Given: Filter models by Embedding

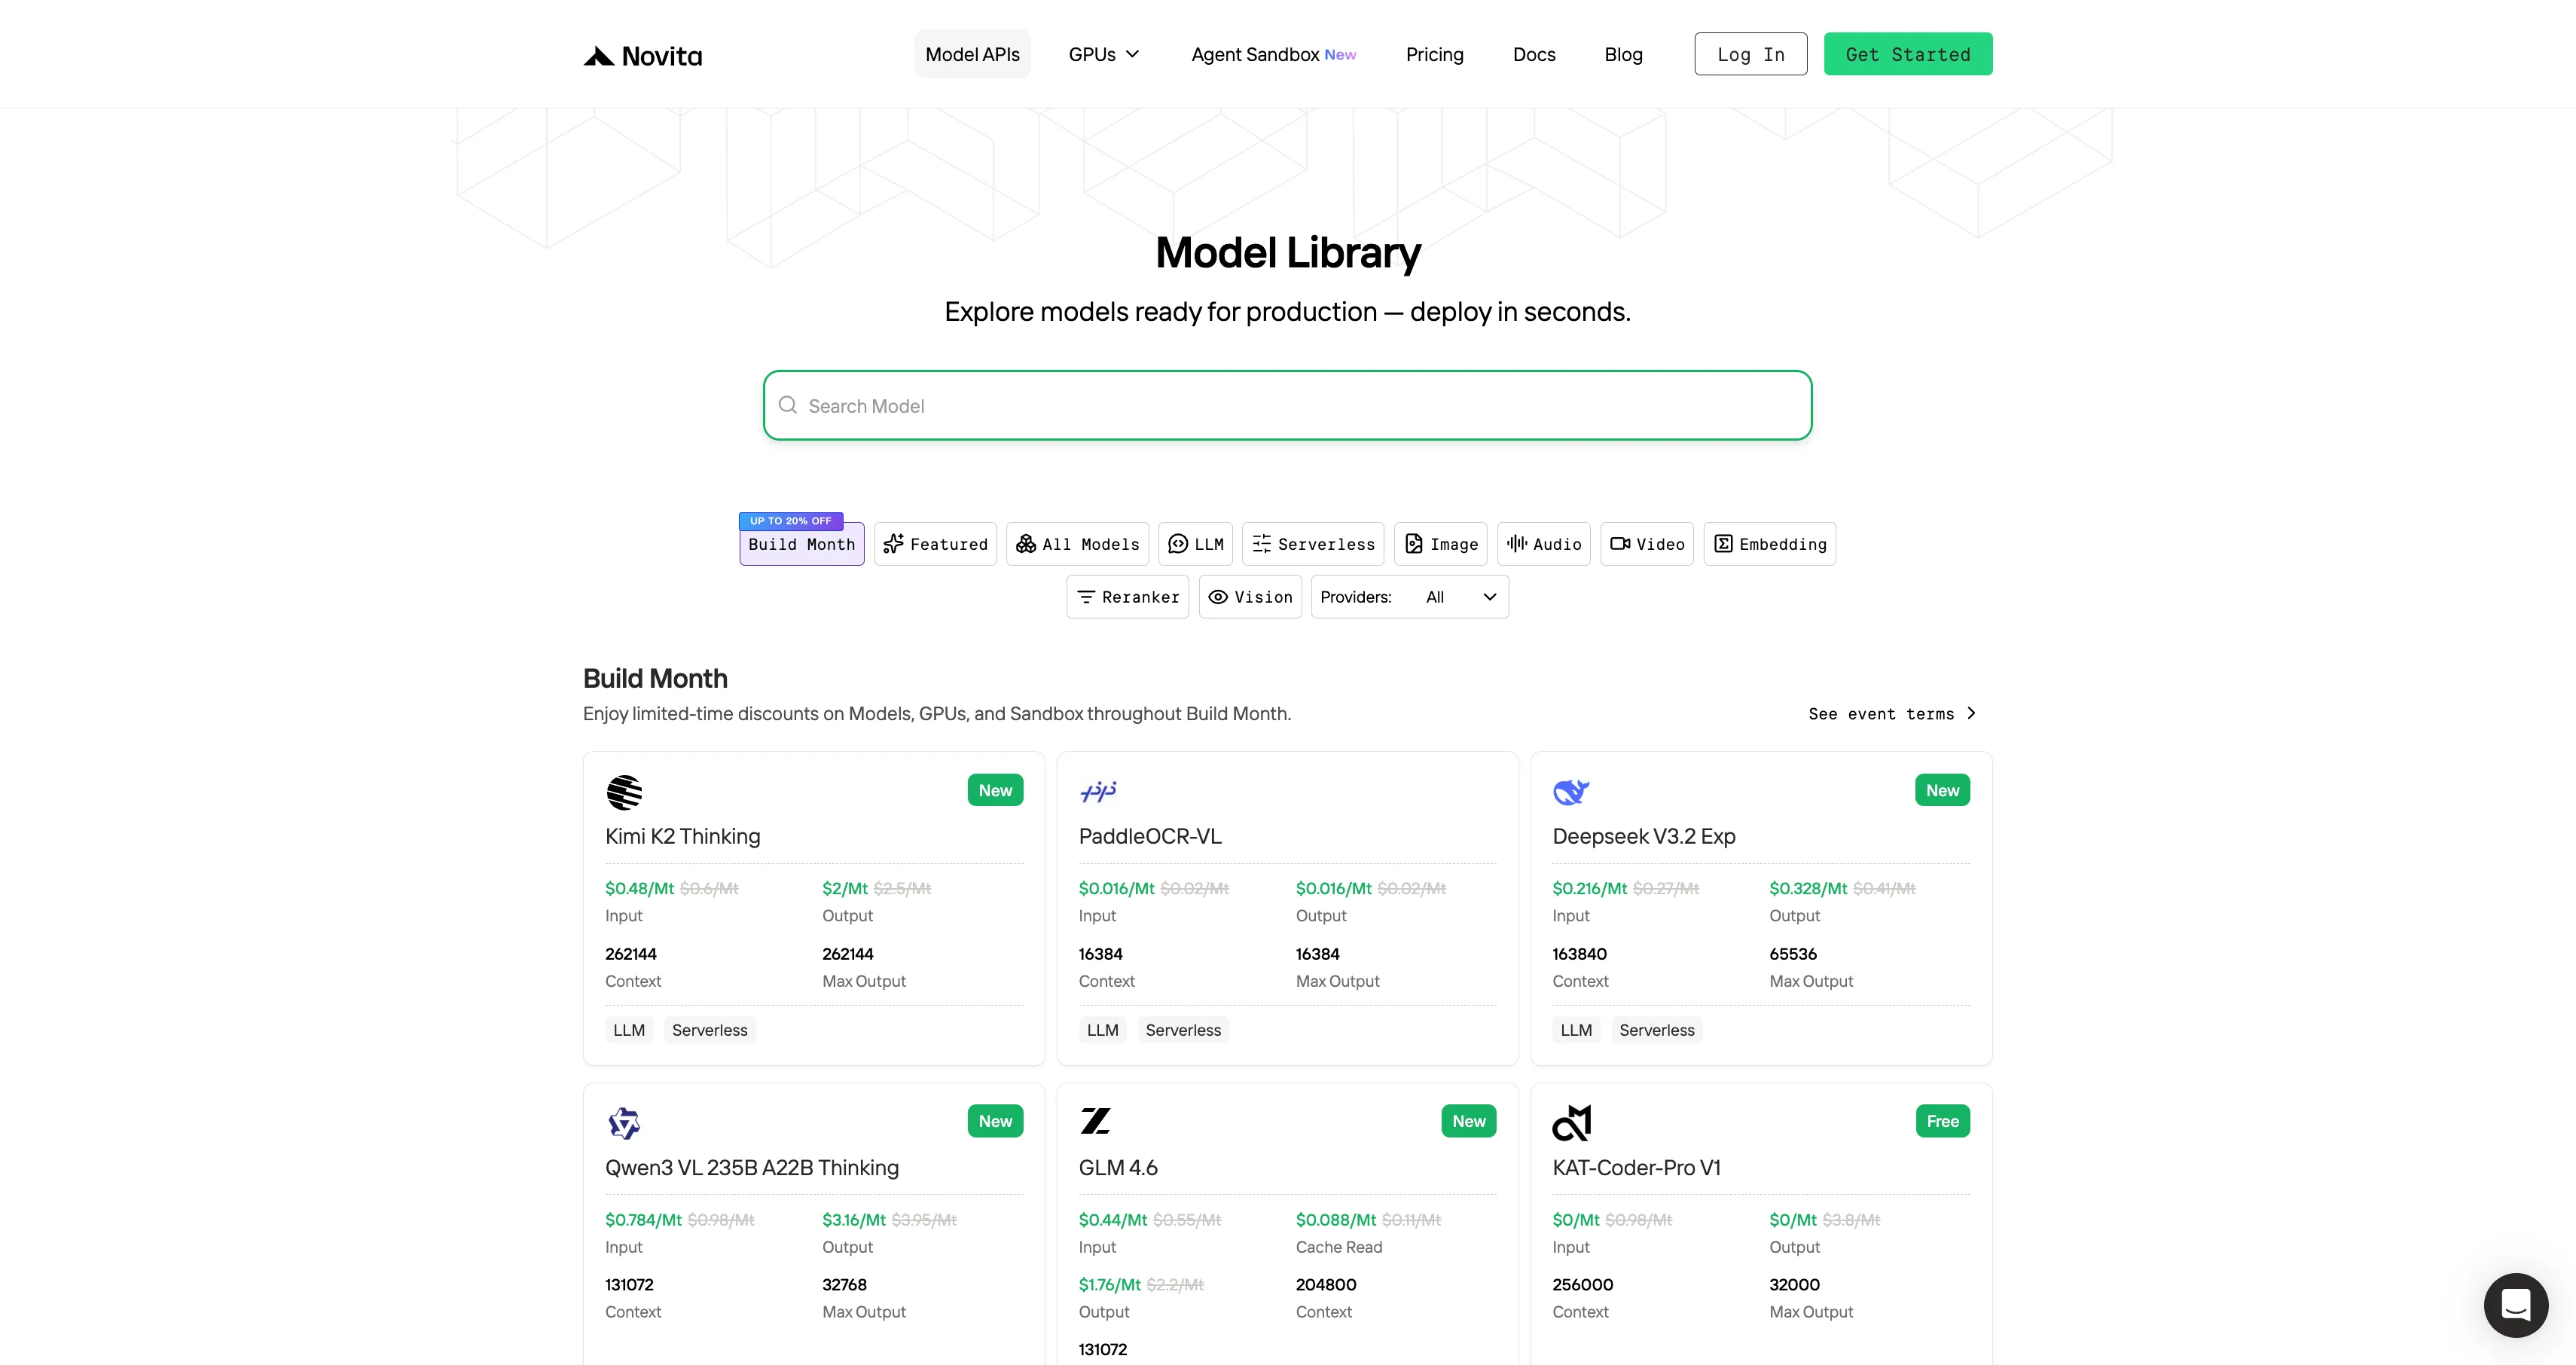Looking at the screenshot, I should (x=1770, y=544).
